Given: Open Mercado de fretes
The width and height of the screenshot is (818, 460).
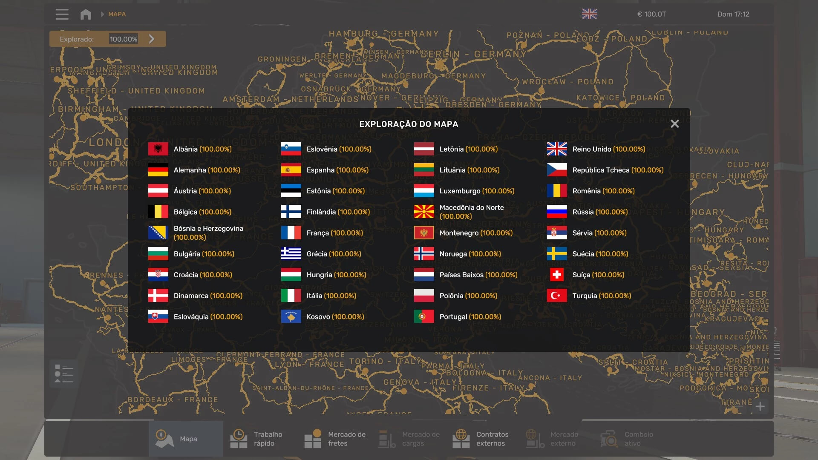Looking at the screenshot, I should [334, 439].
